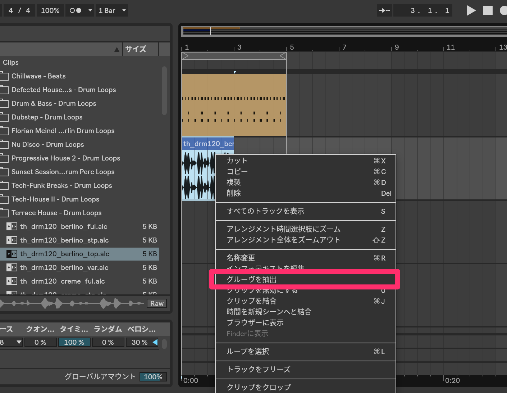This screenshot has width=507, height=393.
Task: Click the グローバルアマウント 100% value
Action: coord(153,377)
